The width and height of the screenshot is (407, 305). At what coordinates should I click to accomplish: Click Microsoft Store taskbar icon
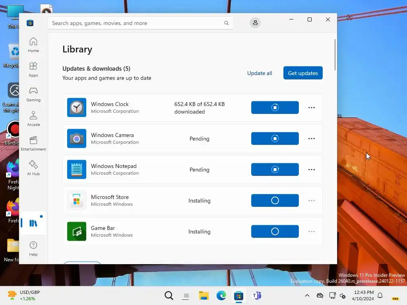click(238, 295)
